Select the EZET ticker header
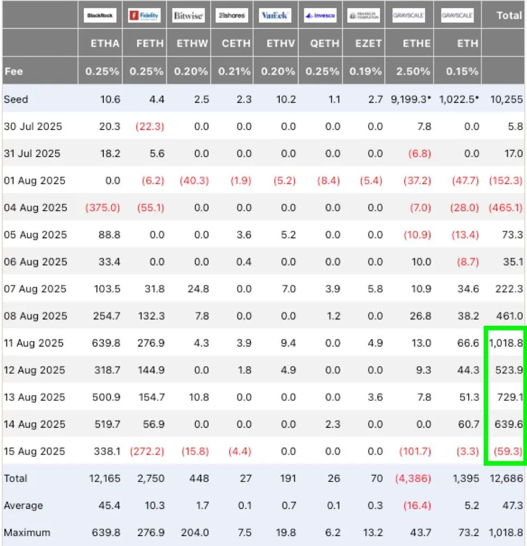 [369, 43]
